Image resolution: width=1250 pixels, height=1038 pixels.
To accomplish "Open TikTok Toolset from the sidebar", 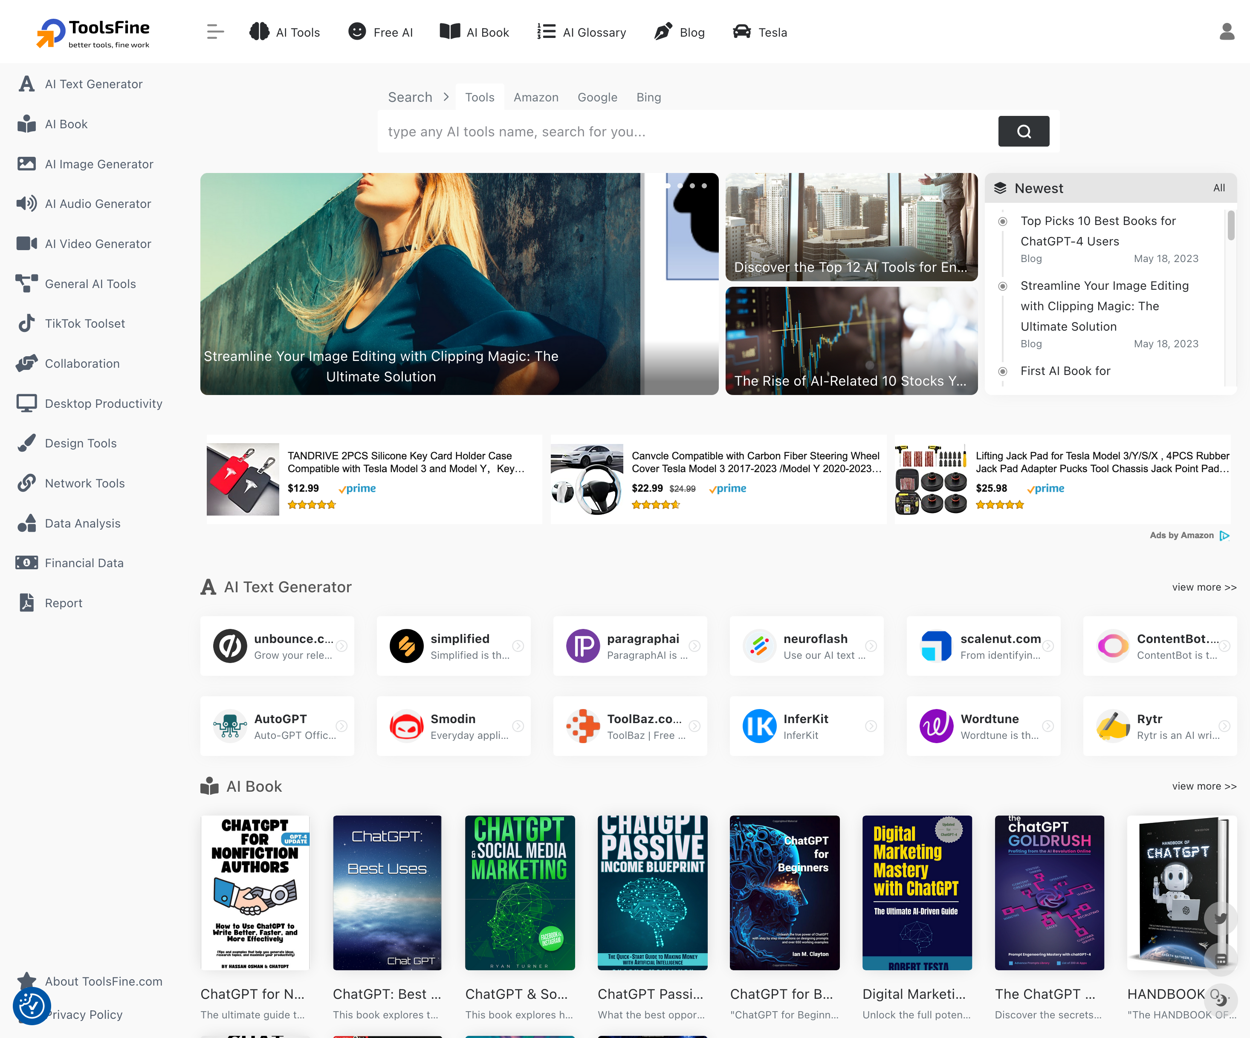I will pyautogui.click(x=84, y=323).
